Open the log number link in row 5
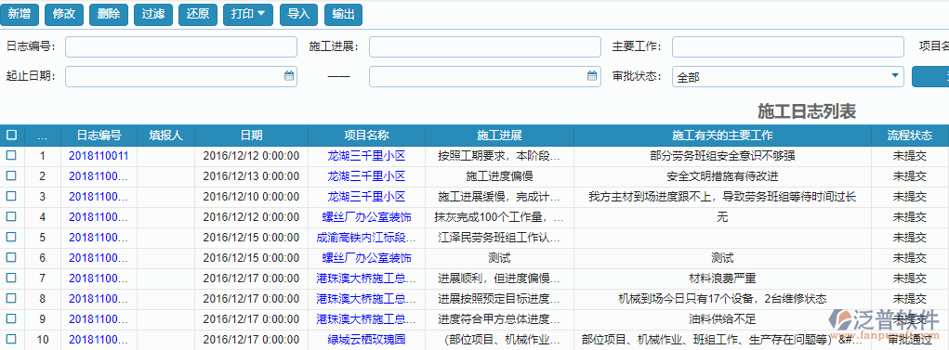The width and height of the screenshot is (949, 350). pyautogui.click(x=99, y=238)
